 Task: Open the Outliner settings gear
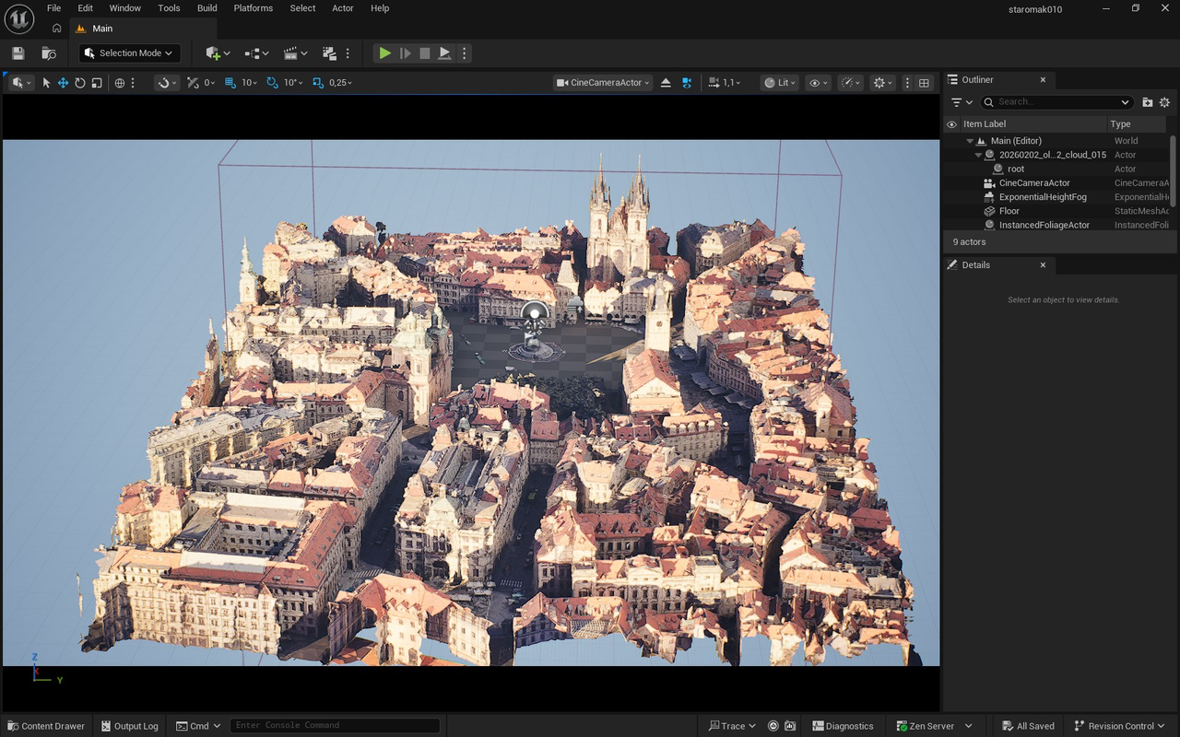tap(1164, 102)
